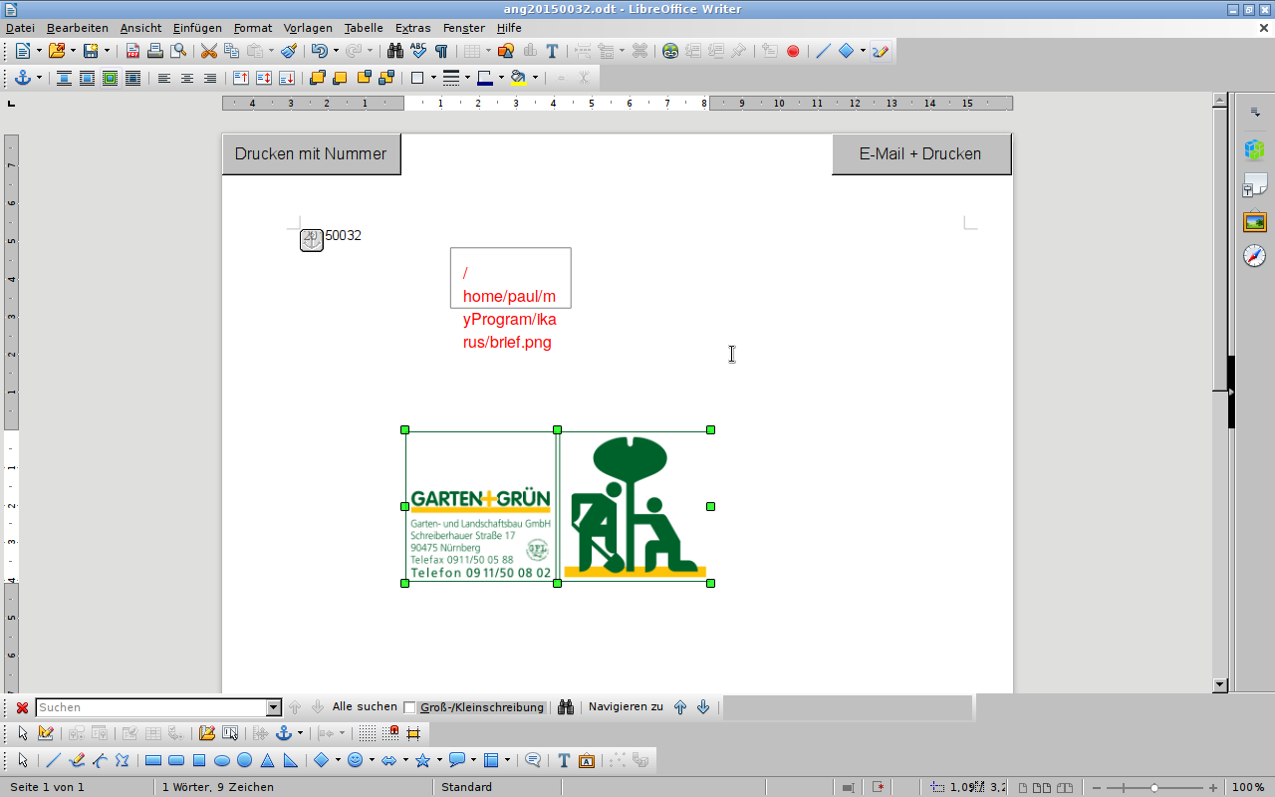Open the Symbol Shapes smiley dropdown
This screenshot has height=797, width=1275.
click(372, 760)
